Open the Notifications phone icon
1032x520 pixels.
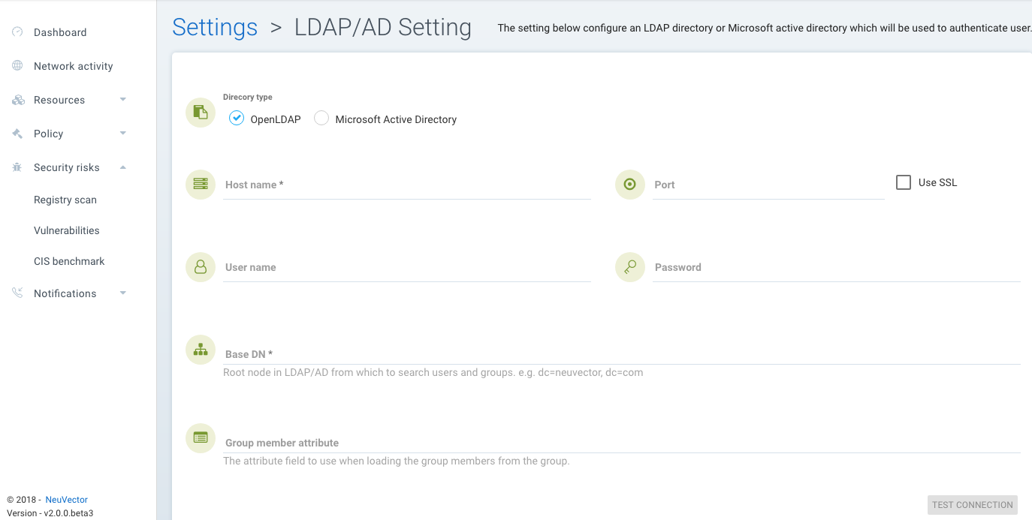[17, 293]
